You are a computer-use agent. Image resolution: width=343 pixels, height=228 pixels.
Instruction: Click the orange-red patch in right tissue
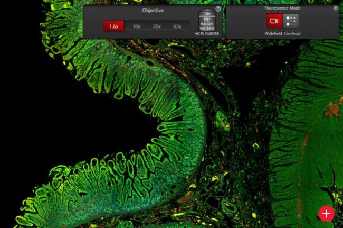331,110
